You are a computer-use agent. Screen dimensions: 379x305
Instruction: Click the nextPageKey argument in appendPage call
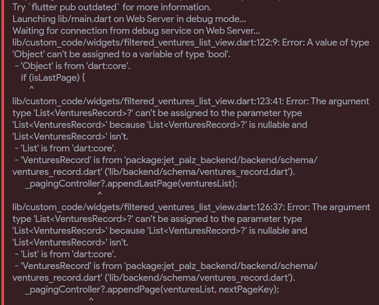click(x=246, y=289)
